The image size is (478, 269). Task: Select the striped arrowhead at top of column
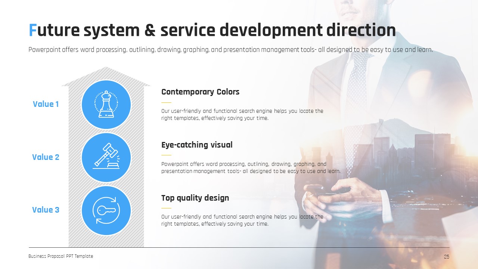pyautogui.click(x=106, y=75)
